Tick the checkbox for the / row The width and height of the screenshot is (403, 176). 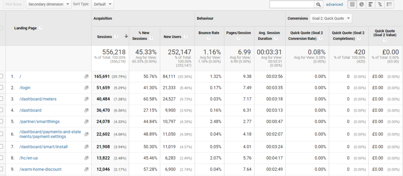[2, 76]
